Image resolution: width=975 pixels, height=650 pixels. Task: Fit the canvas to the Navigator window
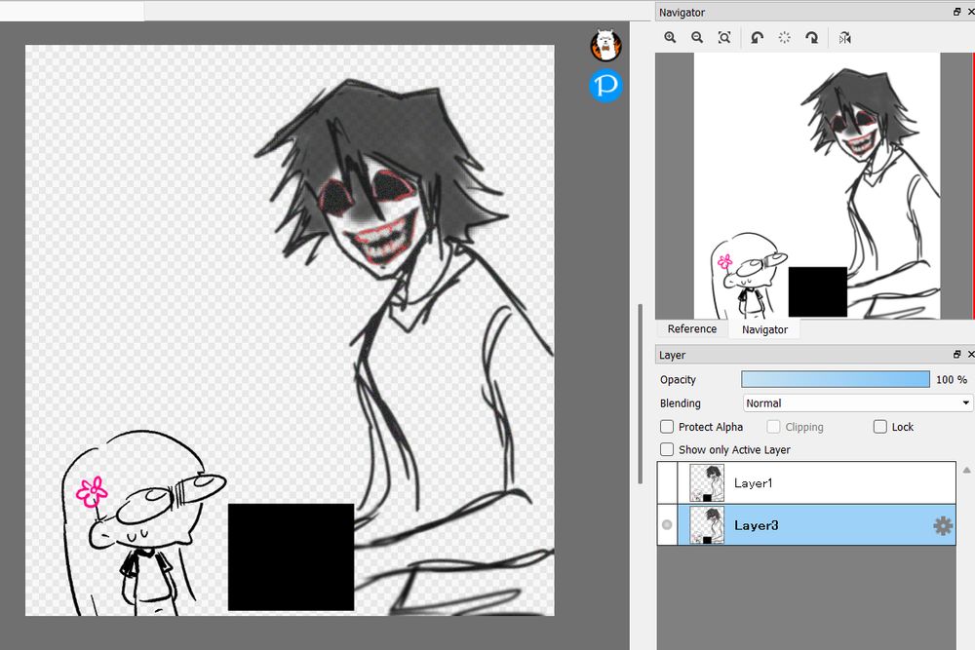pyautogui.click(x=724, y=38)
